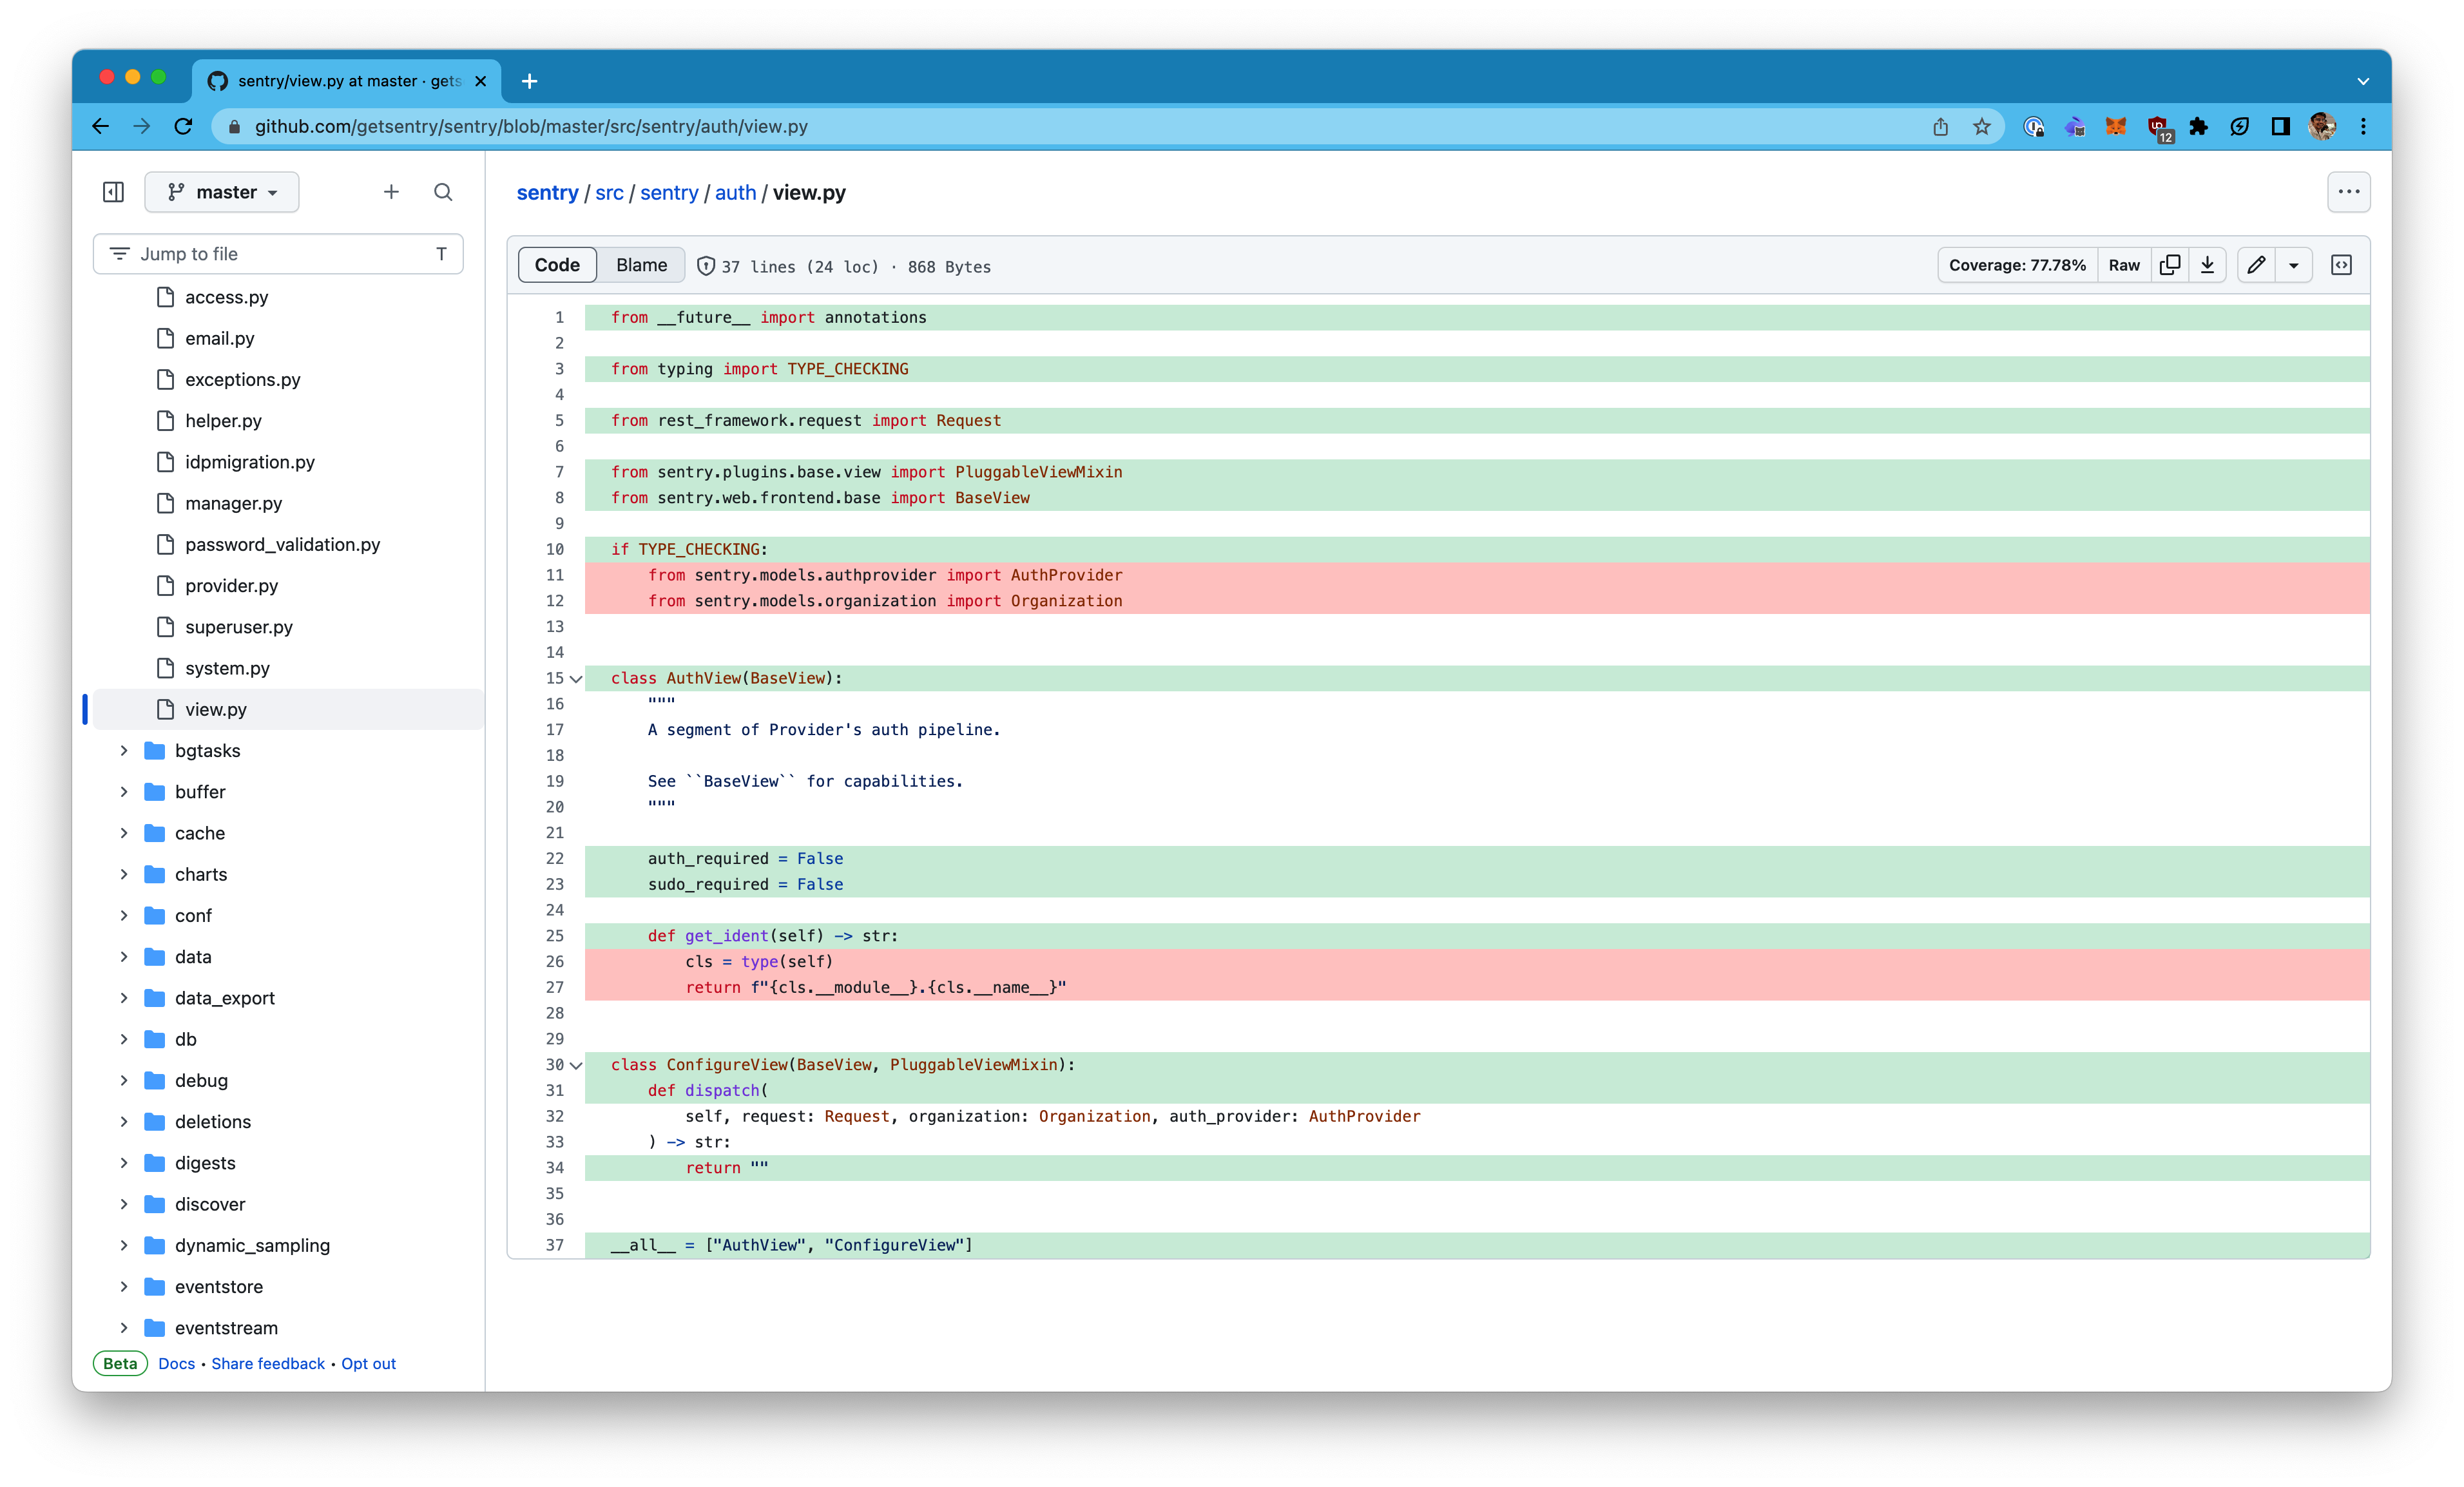Click the discover folder icon

[155, 1204]
